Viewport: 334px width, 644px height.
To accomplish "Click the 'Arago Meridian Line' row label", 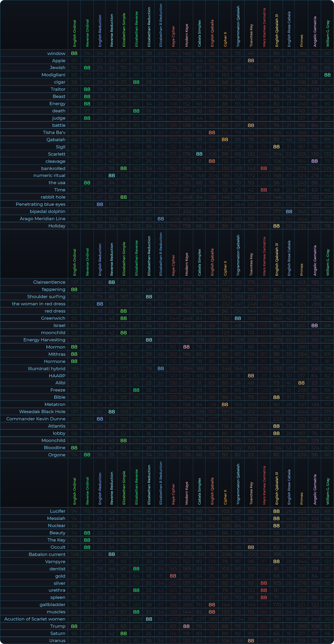I will [42, 219].
